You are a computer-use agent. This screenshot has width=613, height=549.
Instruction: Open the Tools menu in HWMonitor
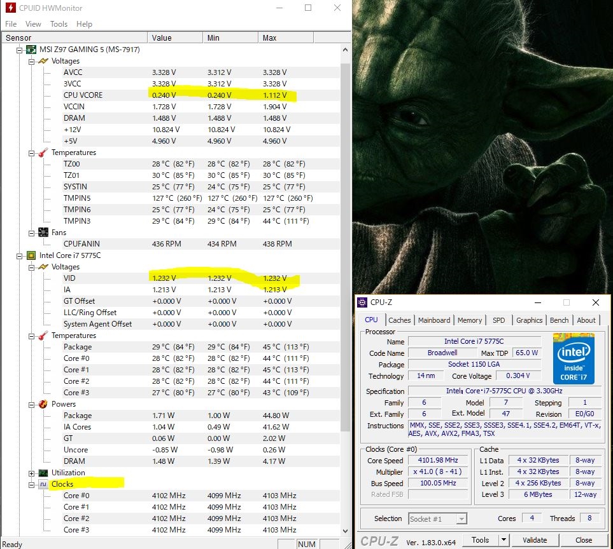[x=59, y=24]
